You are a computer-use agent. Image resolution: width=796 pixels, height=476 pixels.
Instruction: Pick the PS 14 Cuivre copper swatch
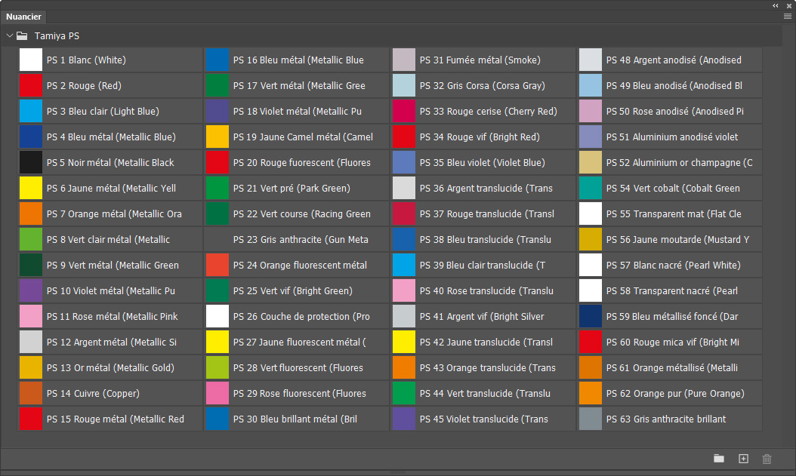[x=31, y=394]
